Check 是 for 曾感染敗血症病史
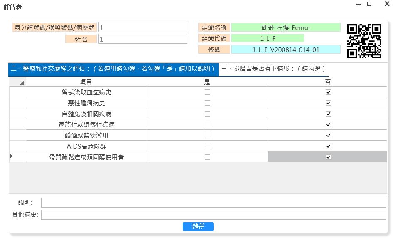The image size is (393, 238). (207, 92)
